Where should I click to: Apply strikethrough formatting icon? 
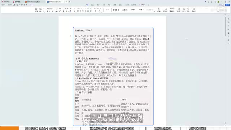pyautogui.click(x=56, y=11)
